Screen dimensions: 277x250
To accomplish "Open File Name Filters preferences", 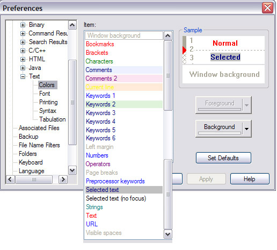I will pyautogui.click(x=39, y=145).
